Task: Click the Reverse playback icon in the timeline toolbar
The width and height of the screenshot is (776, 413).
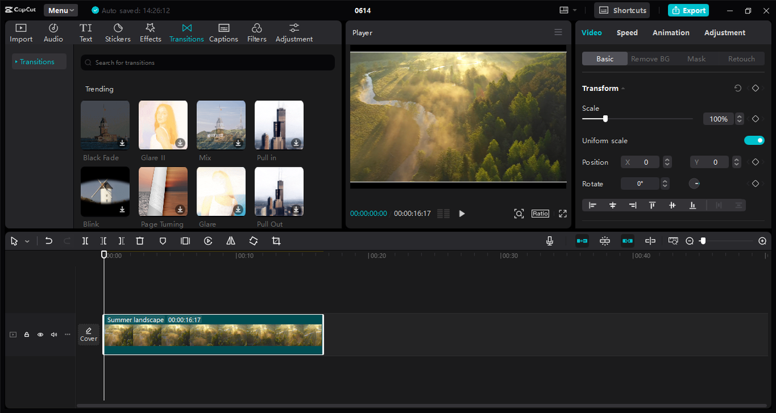Action: (208, 241)
